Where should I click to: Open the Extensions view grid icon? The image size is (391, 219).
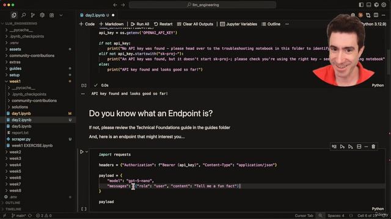(51, 15)
